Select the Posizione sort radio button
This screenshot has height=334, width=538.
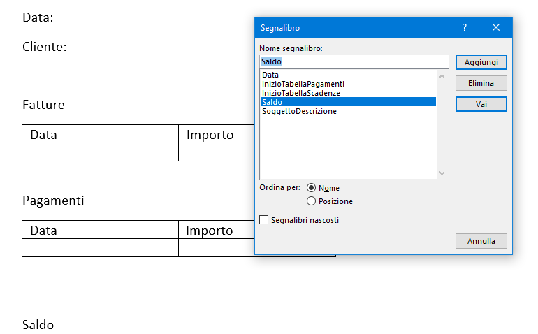click(312, 201)
